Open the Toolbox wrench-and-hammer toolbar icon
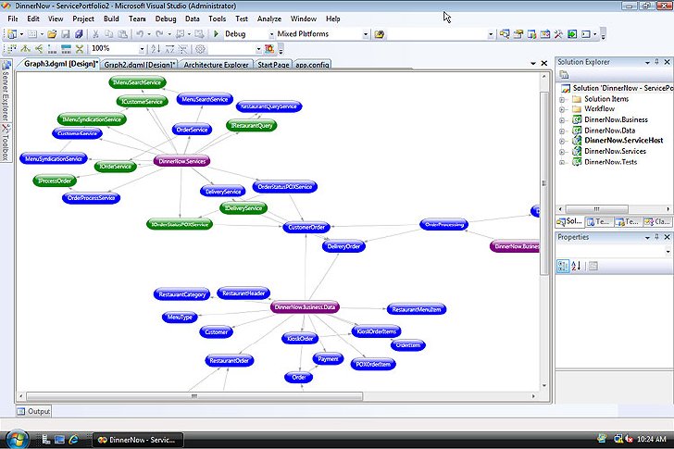 pos(558,34)
